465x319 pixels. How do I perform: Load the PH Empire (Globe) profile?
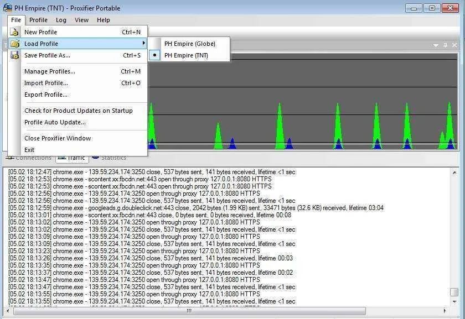[x=190, y=44]
